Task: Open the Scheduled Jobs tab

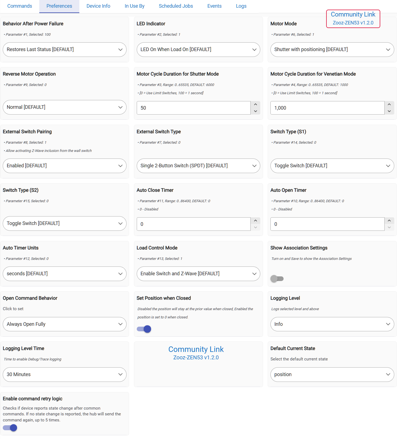Action: pos(176,6)
